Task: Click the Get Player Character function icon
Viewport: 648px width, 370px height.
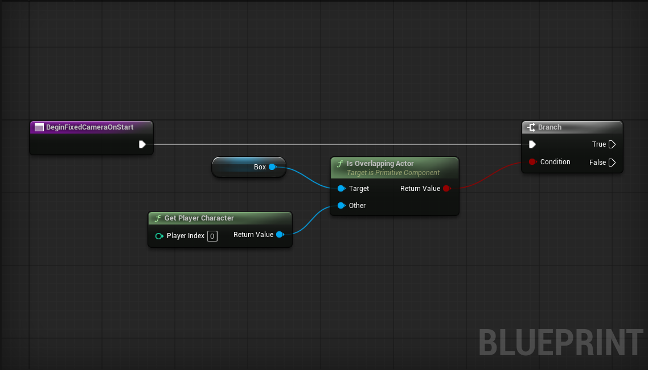Action: tap(157, 218)
